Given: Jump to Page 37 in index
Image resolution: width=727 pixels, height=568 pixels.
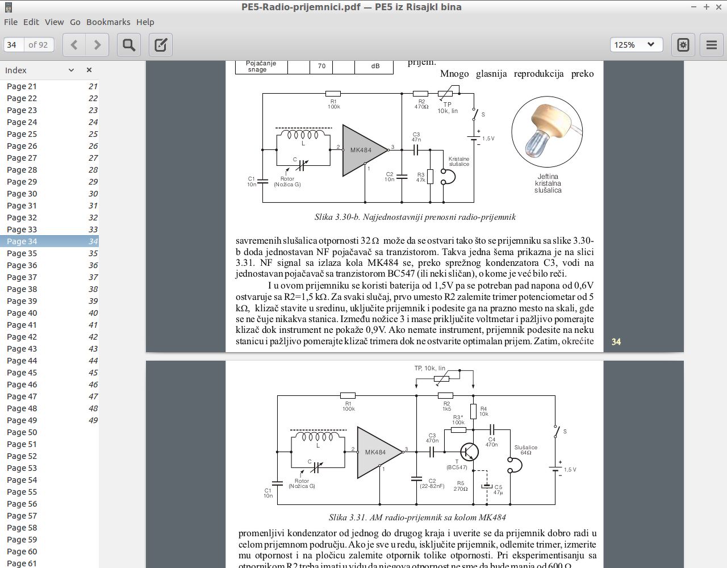Looking at the screenshot, I should pyautogui.click(x=49, y=277).
